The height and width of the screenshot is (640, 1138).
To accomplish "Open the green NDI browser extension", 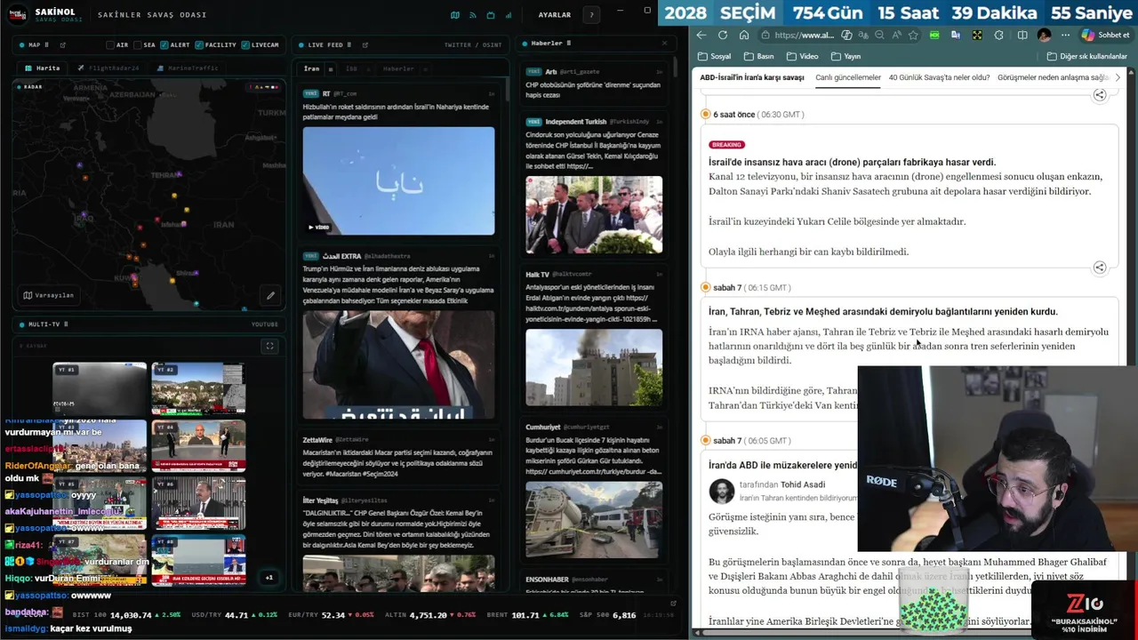I will (x=934, y=36).
